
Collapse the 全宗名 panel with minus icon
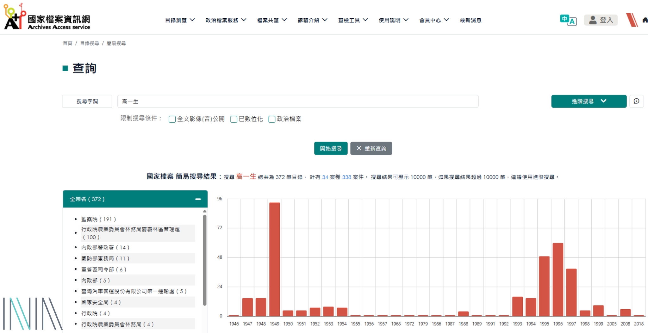(x=198, y=199)
